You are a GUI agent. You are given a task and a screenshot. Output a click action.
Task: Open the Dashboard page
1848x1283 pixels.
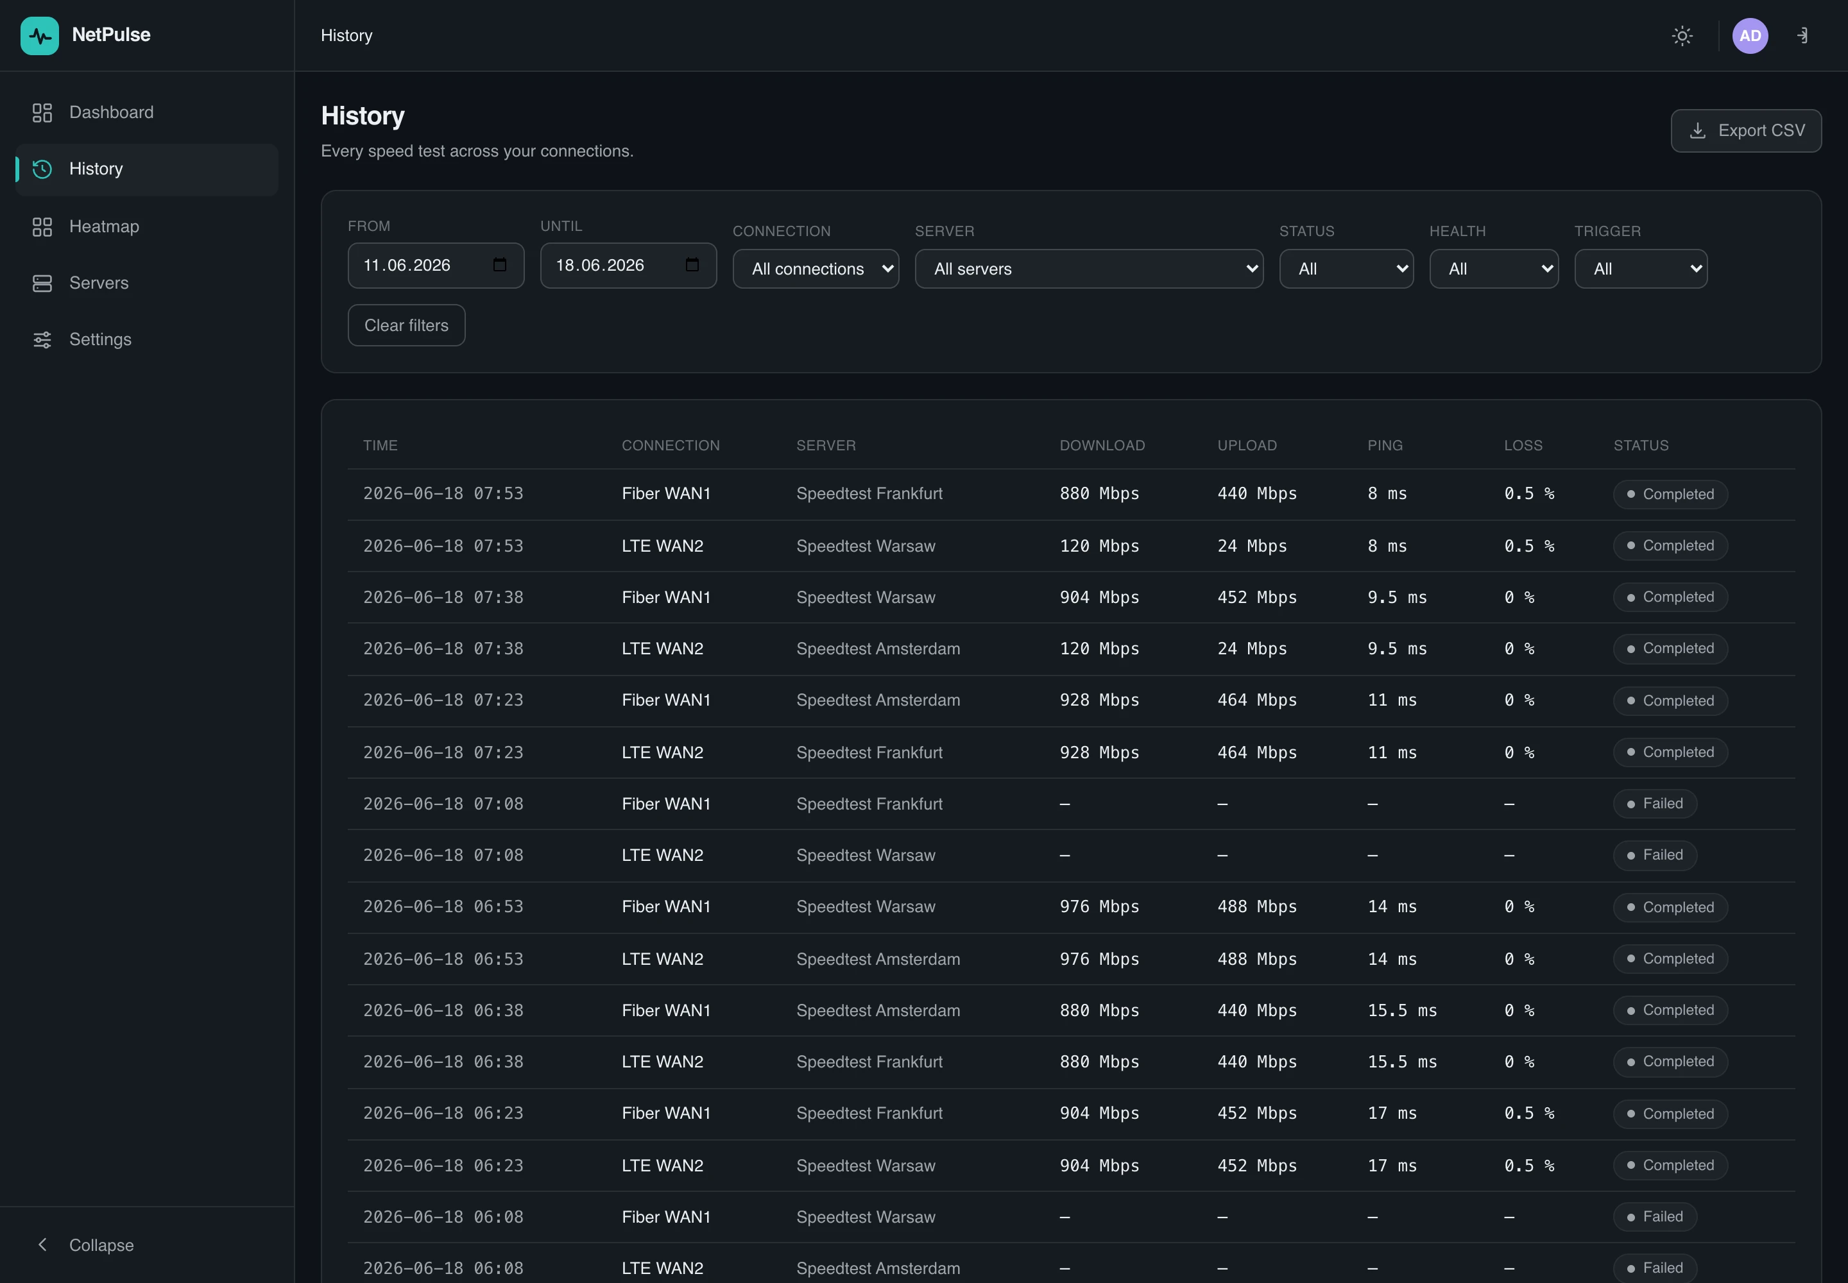pos(147,112)
